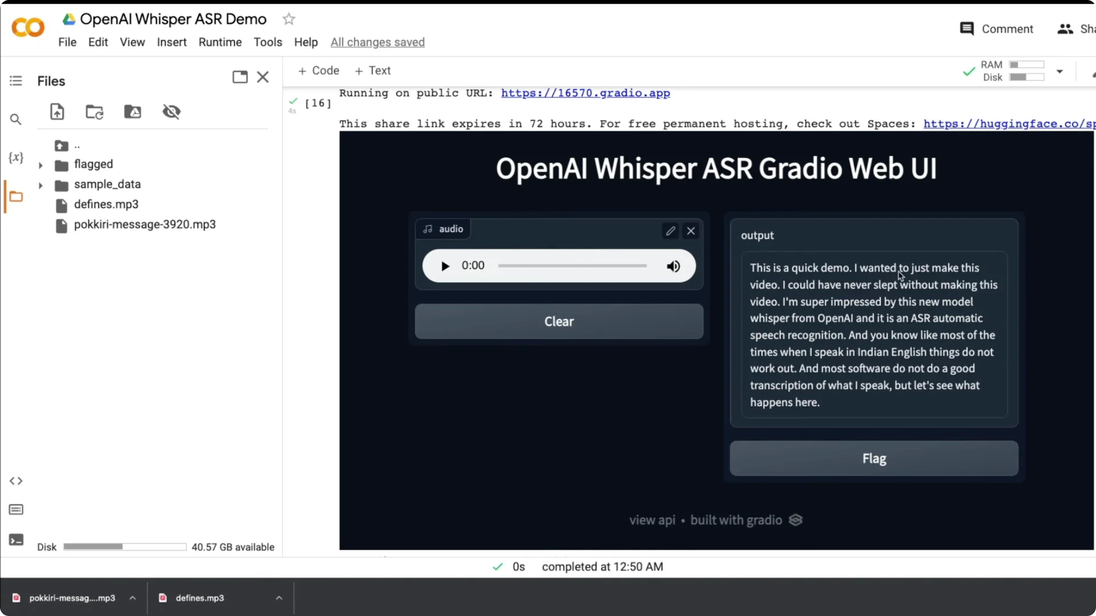Open the Tools menu
Viewport: 1096px width, 616px height.
[x=267, y=42]
